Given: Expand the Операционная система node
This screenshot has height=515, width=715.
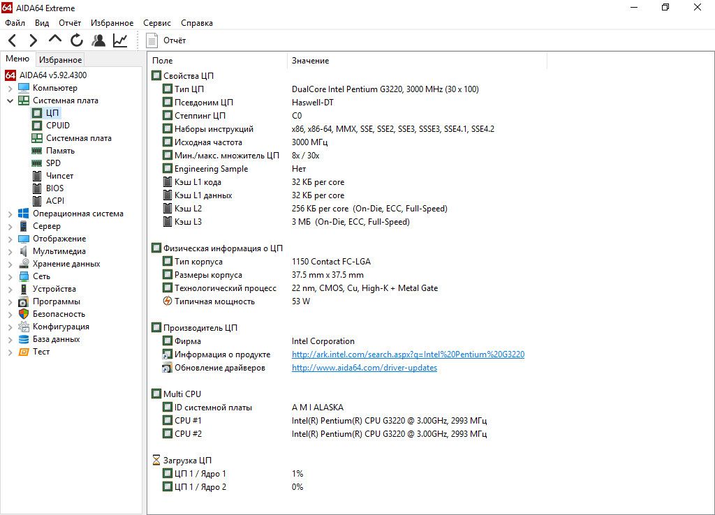Looking at the screenshot, I should pos(10,214).
